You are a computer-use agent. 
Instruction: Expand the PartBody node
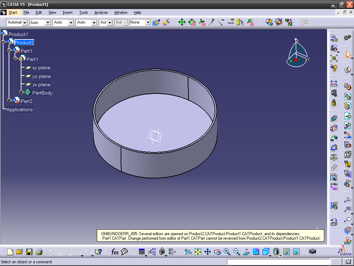(21, 92)
